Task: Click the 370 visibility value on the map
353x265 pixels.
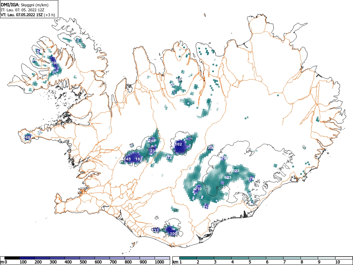Action: click(251, 179)
